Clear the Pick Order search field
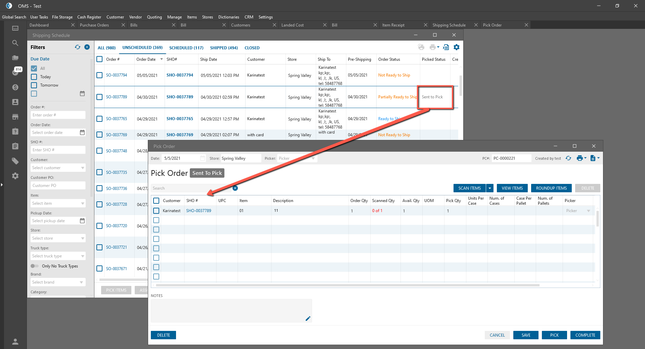The height and width of the screenshot is (349, 645). [x=235, y=188]
